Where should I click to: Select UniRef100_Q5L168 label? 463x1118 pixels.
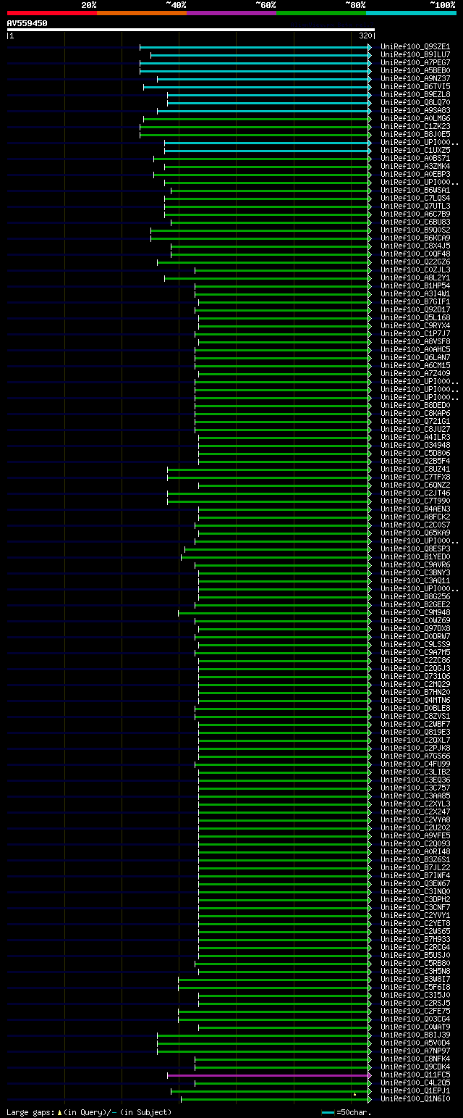click(x=415, y=318)
